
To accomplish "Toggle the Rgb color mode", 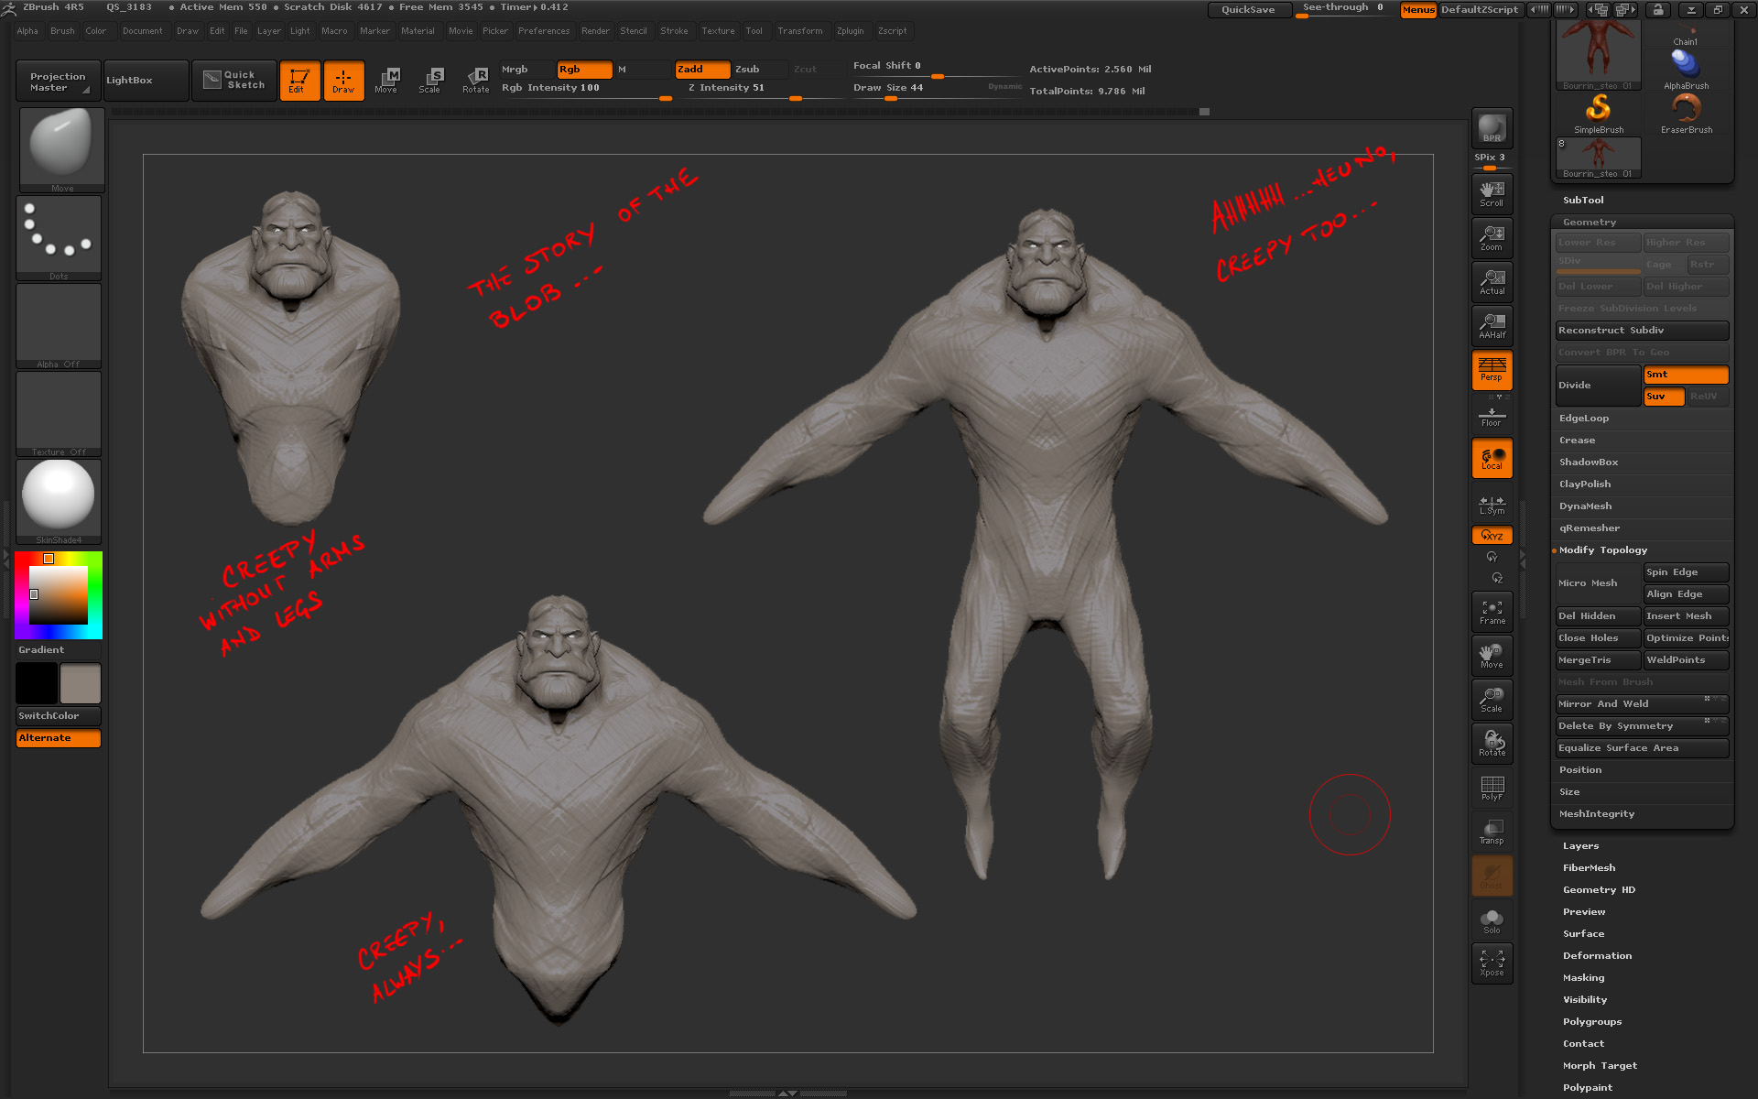I will [x=584, y=70].
